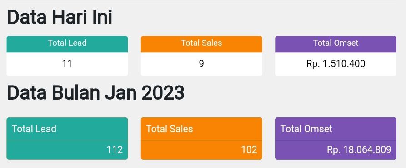This screenshot has width=406, height=168.
Task: Click the monthly lead value 112
Action: point(115,150)
